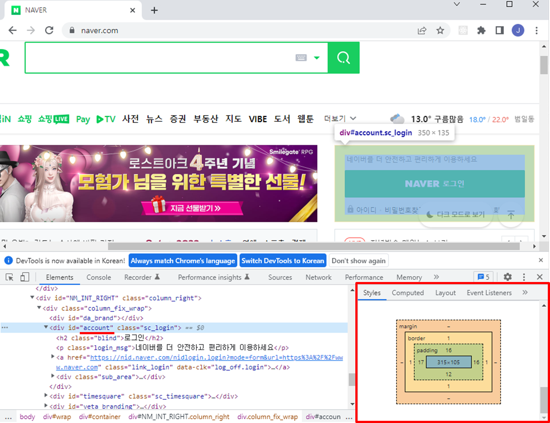This screenshot has width=550, height=423.
Task: Open the J profile avatar
Action: point(518,31)
